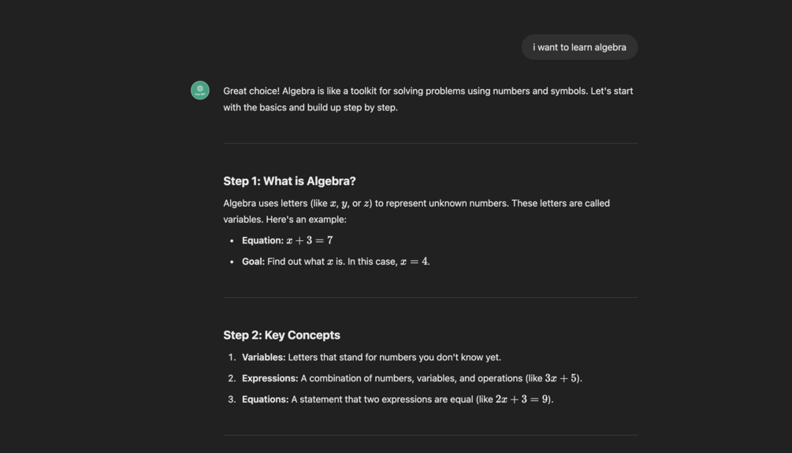Click the divider line above Step 1
792x453 pixels.
click(x=430, y=143)
